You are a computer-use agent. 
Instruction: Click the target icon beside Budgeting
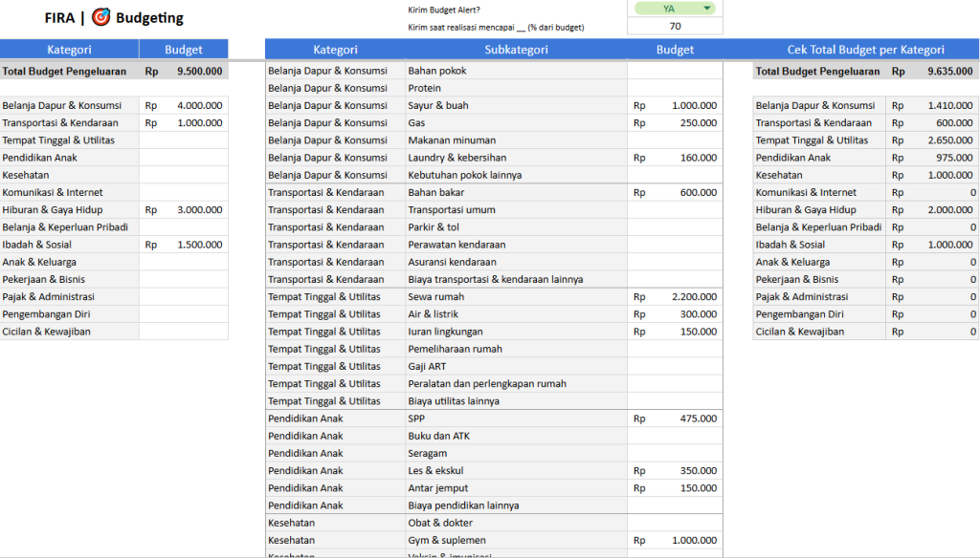(x=100, y=17)
